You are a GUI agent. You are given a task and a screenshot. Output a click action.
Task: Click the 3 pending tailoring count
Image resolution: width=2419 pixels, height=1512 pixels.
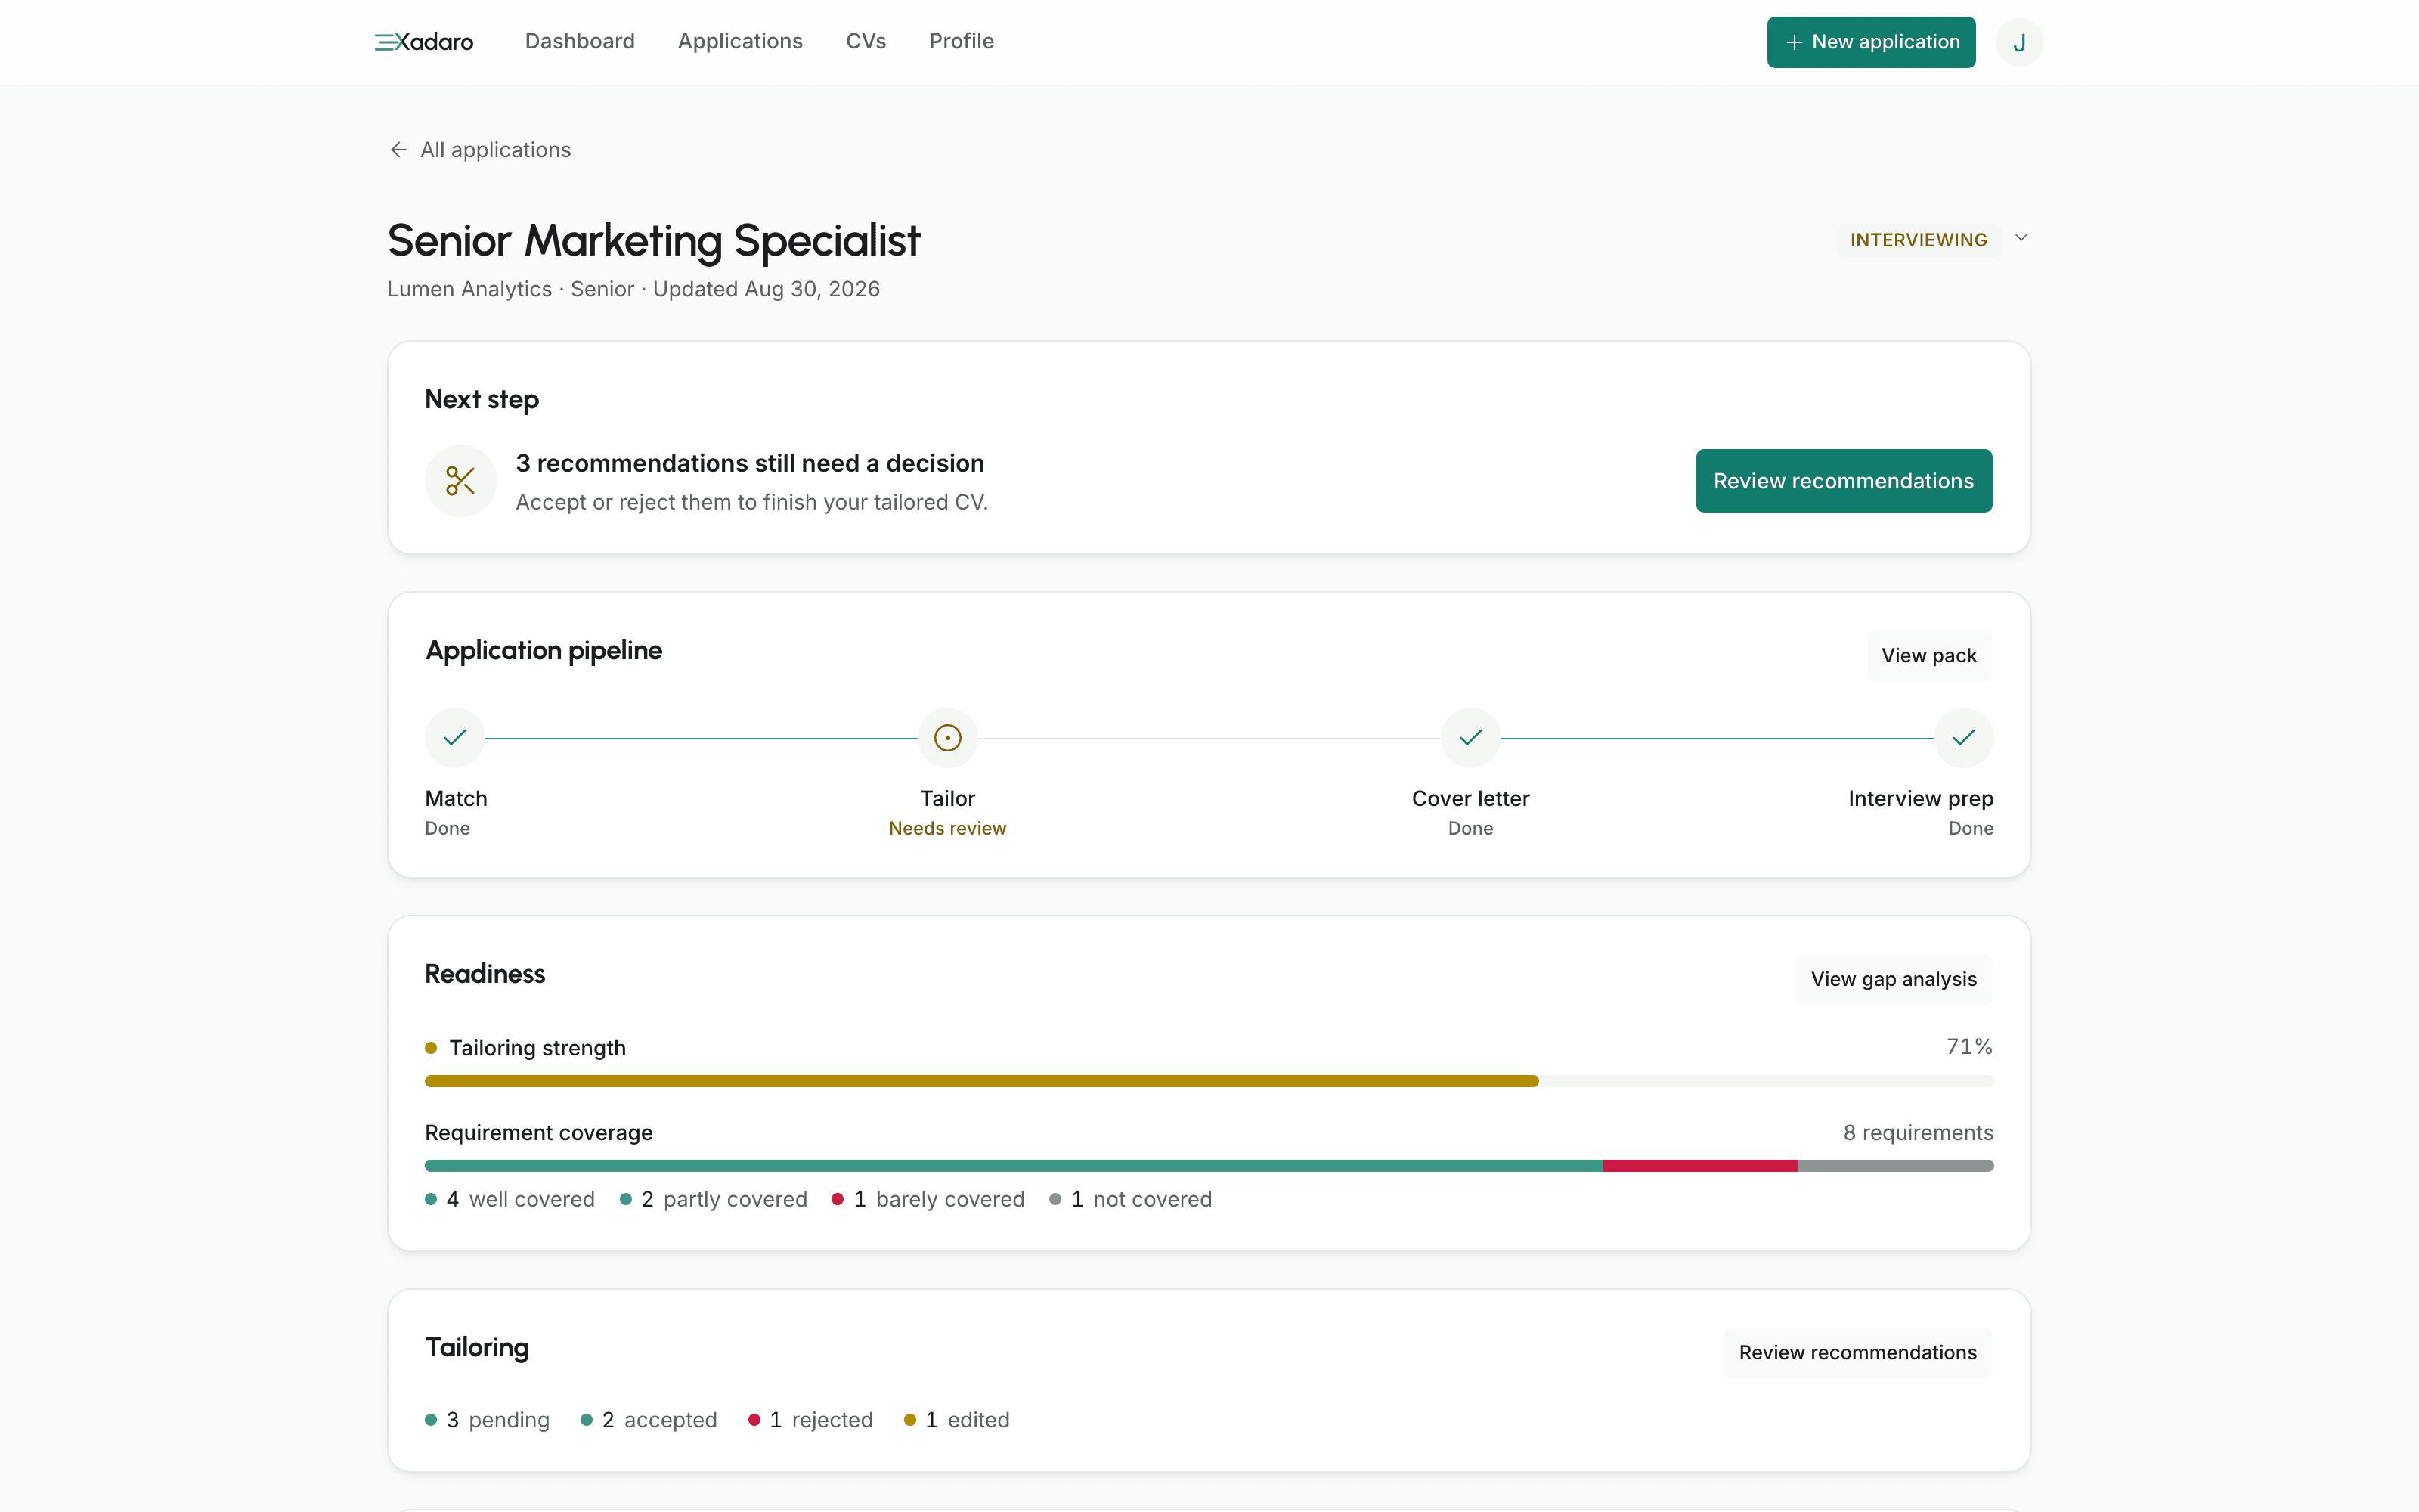488,1420
